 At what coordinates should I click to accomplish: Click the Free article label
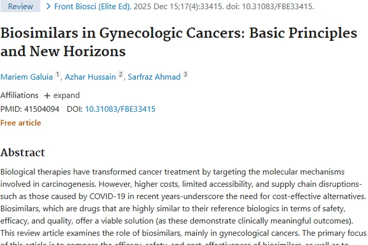coord(21,123)
